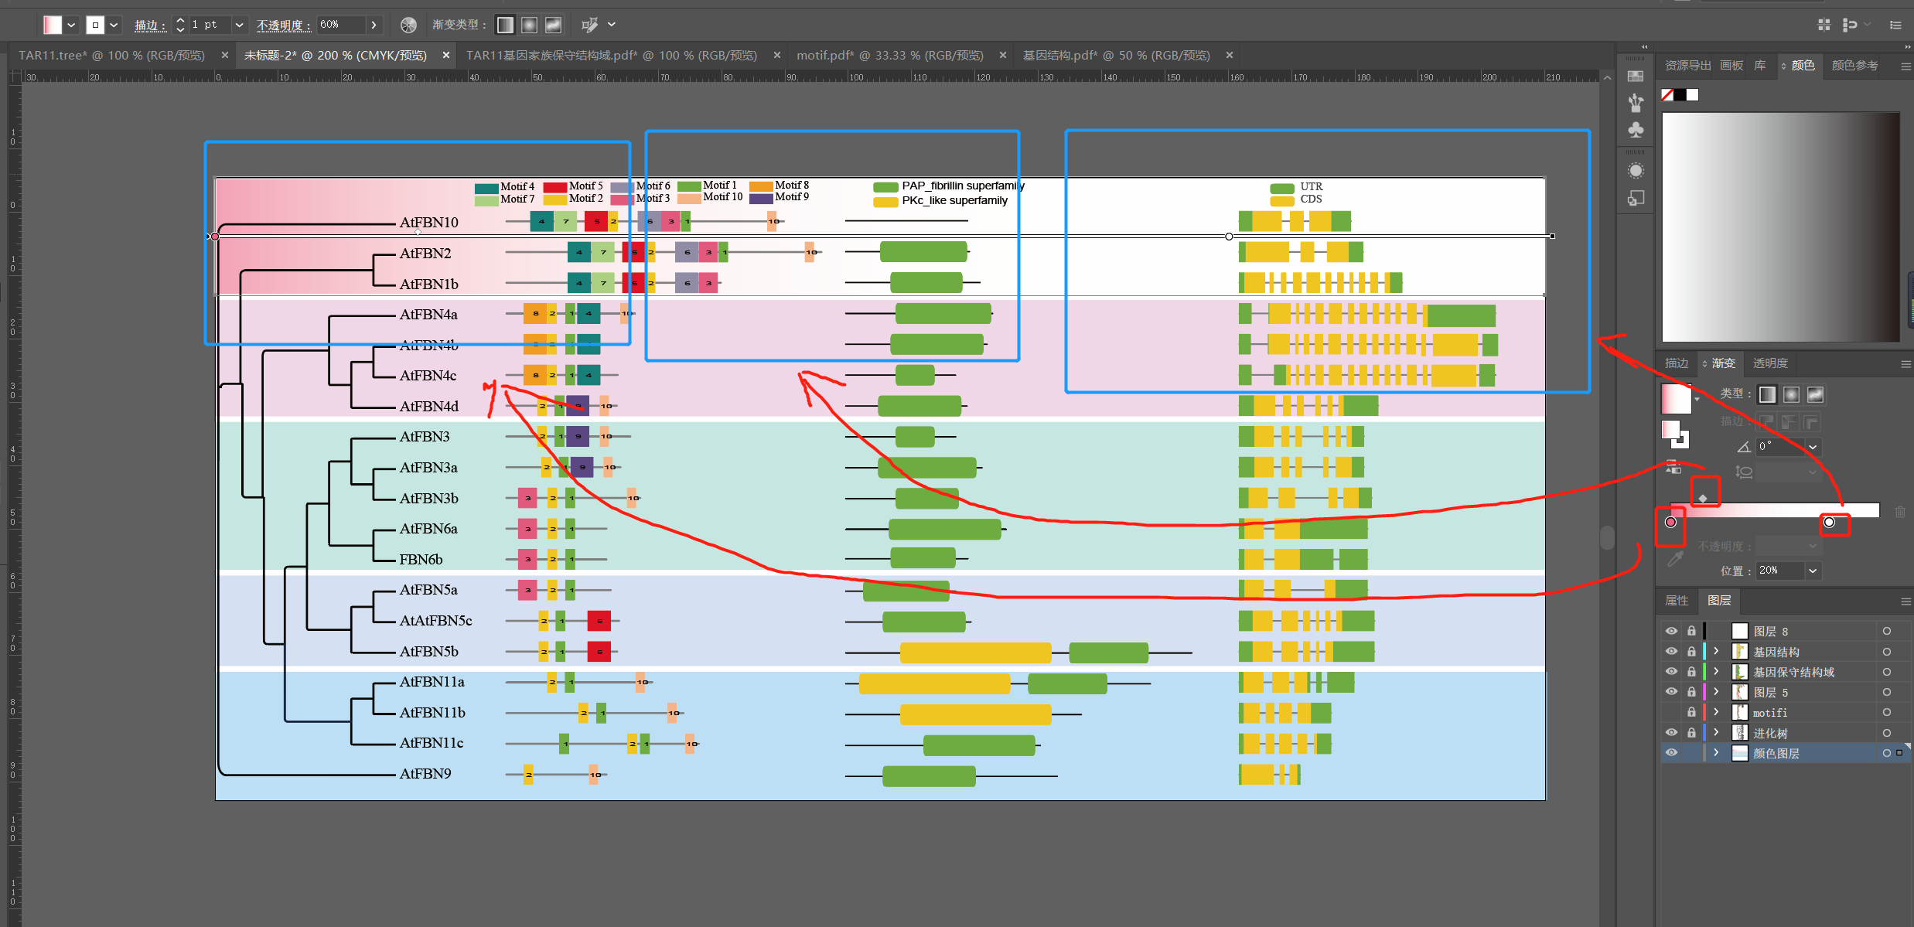Switch to the 透明度 panel tab
Viewport: 1914px width, 927px height.
pyautogui.click(x=1770, y=363)
